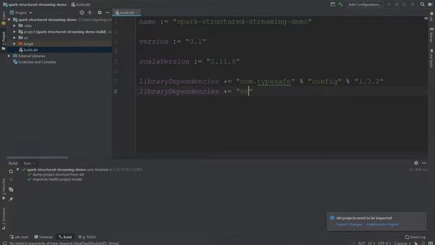The height and width of the screenshot is (245, 435).
Task: Open the TODO tool window
Action: tap(87, 237)
